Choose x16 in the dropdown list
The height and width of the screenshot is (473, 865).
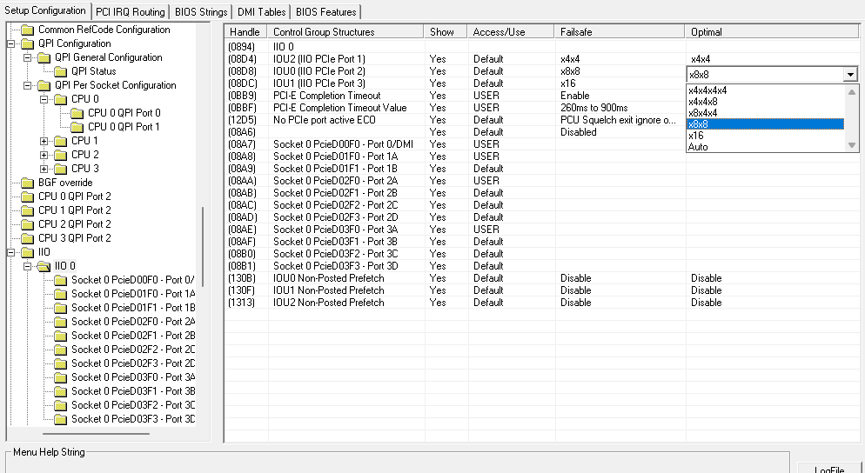(766, 136)
